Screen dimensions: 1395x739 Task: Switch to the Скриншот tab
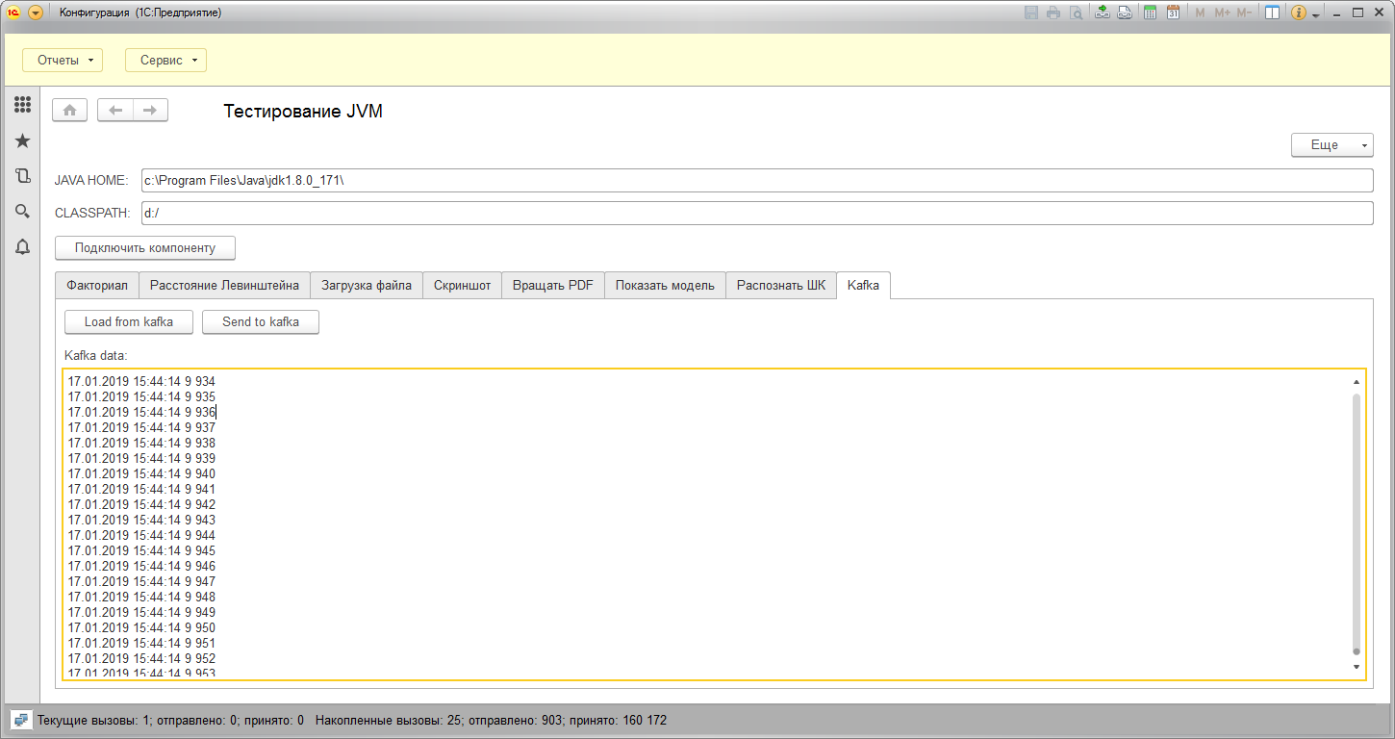click(x=462, y=286)
